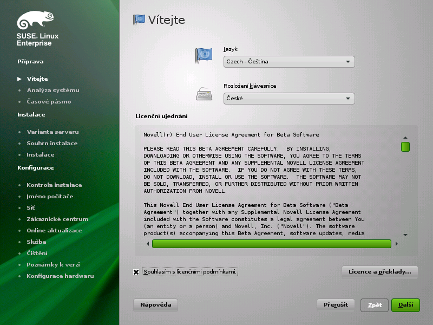This screenshot has width=433, height=325.
Task: Select Vítejte step in sidebar
Action: point(37,79)
